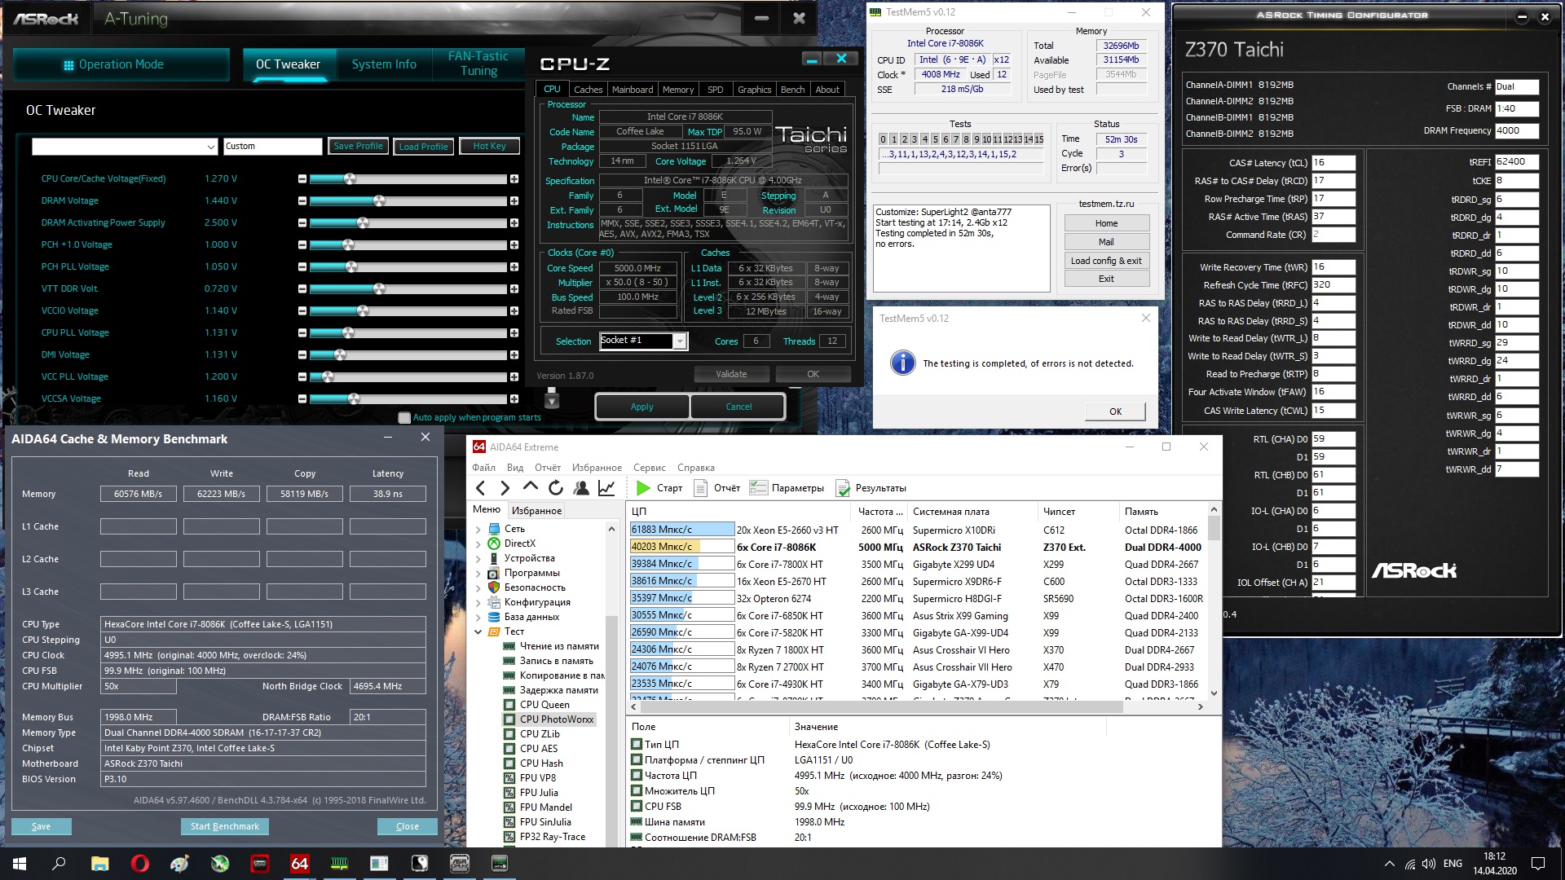Click Load config & exit in TestMem5
The width and height of the screenshot is (1565, 880).
click(x=1106, y=261)
